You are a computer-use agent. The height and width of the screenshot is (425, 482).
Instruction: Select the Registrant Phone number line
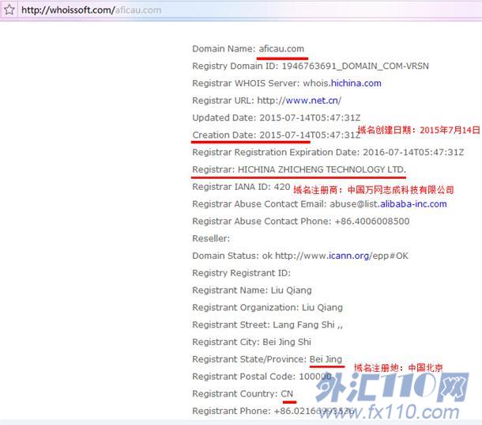(x=273, y=411)
